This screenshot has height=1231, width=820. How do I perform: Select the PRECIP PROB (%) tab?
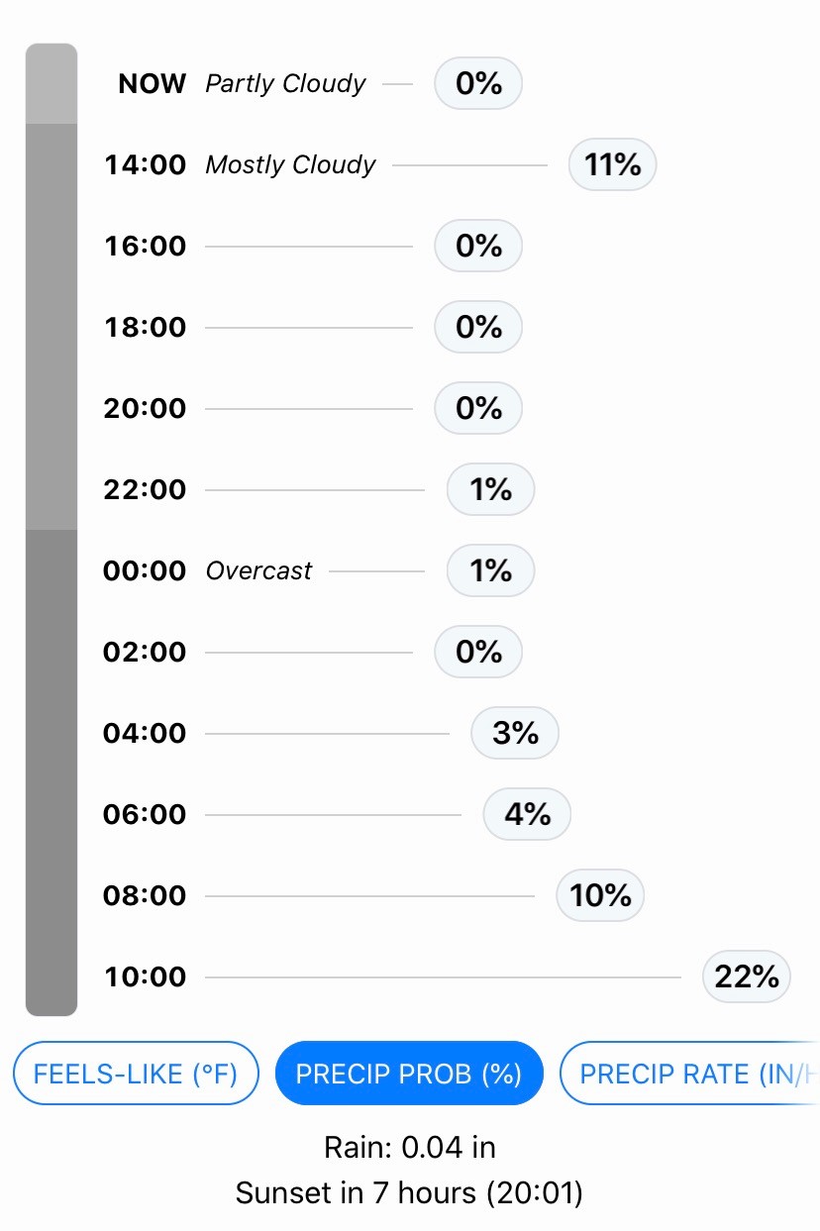coord(409,1074)
